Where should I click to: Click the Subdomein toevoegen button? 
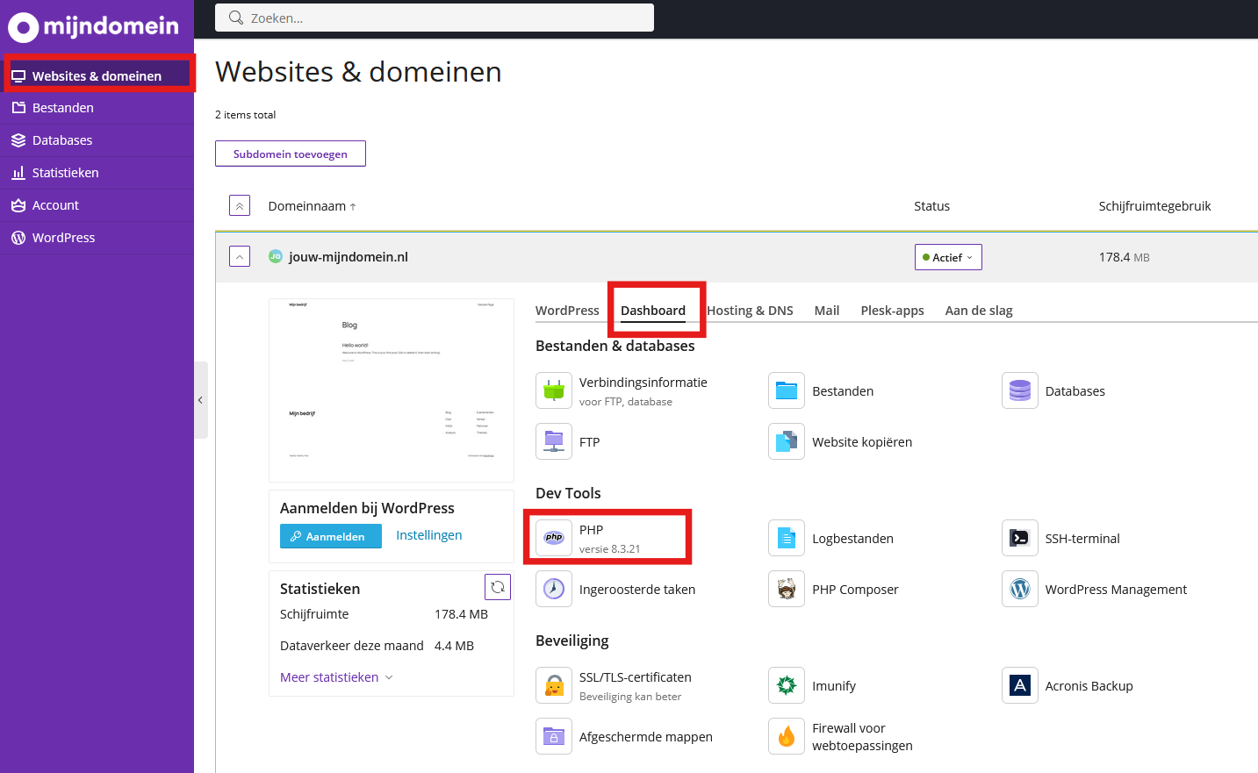(291, 154)
